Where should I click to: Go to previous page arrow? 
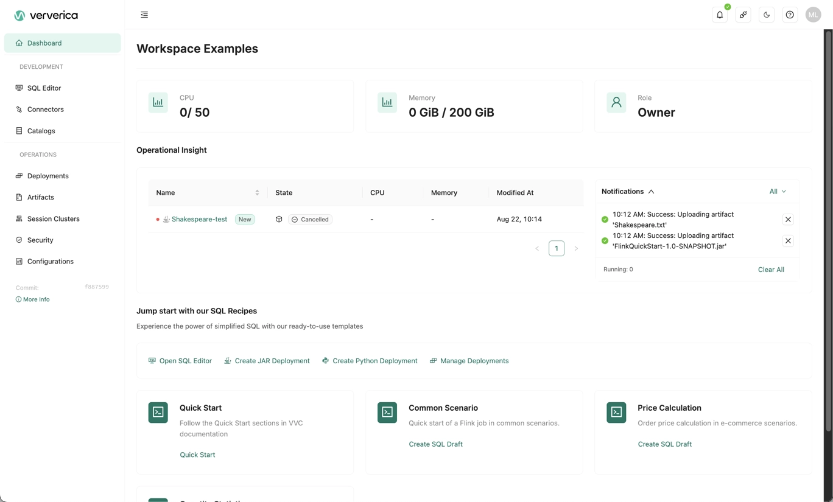click(x=537, y=248)
